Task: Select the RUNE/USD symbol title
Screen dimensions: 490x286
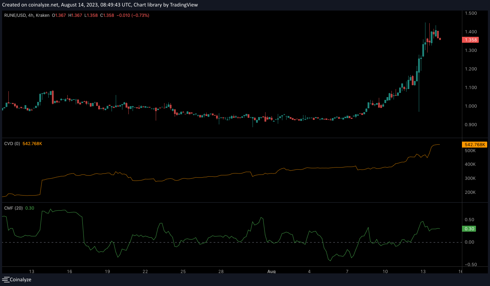Action: (x=16, y=15)
